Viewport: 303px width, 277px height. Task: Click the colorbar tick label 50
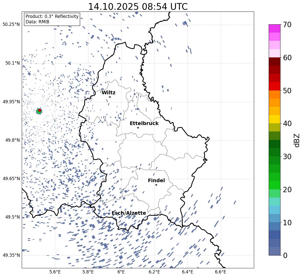(287, 91)
